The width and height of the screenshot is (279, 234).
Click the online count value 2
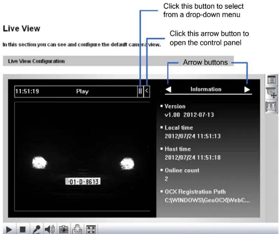(166, 179)
